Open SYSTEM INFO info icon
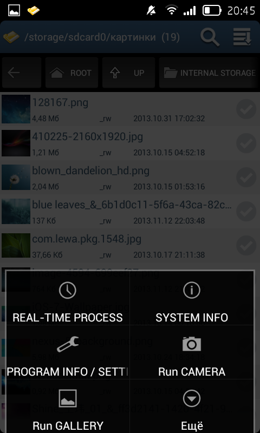The height and width of the screenshot is (433, 260). (191, 290)
